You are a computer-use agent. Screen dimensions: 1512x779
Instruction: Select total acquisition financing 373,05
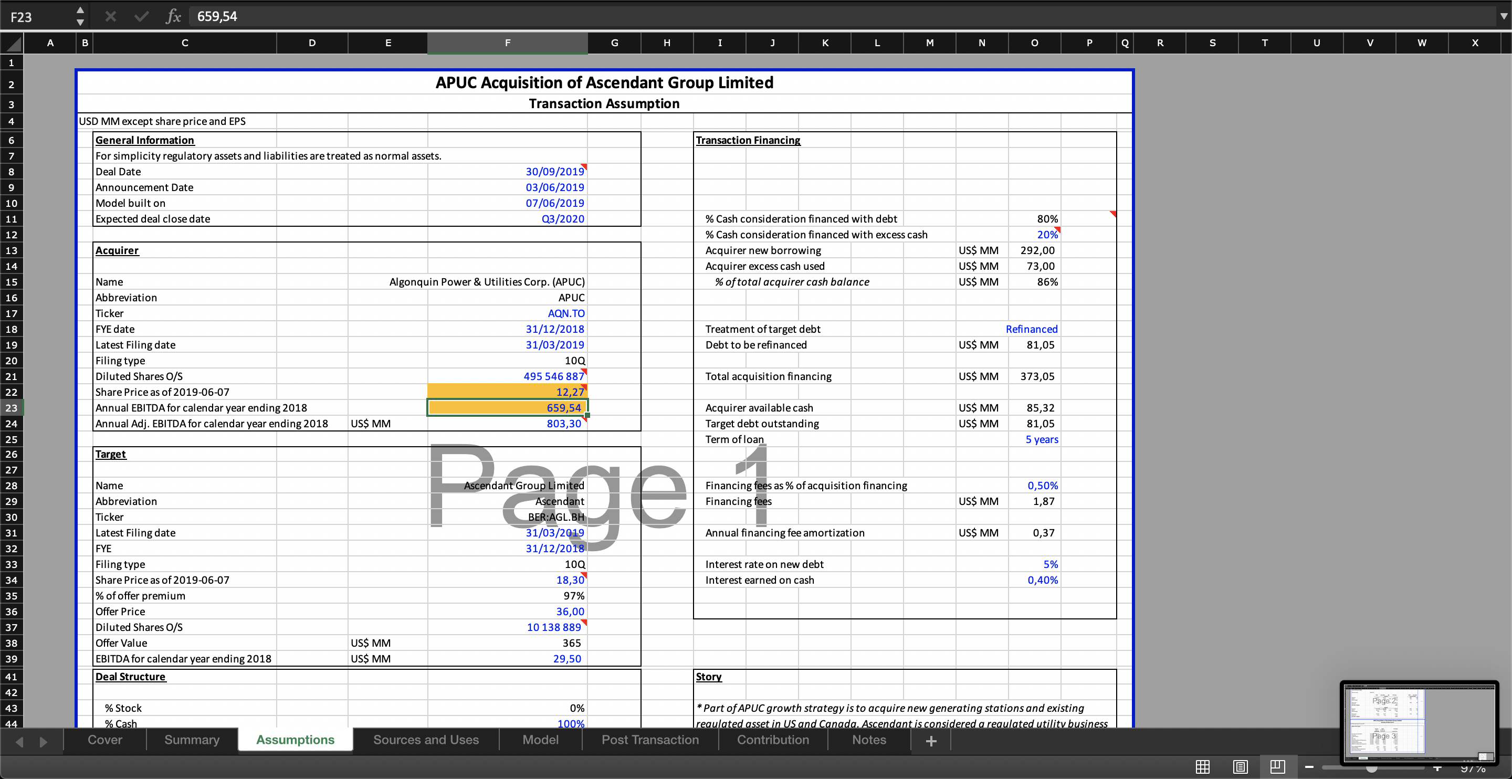point(1035,376)
